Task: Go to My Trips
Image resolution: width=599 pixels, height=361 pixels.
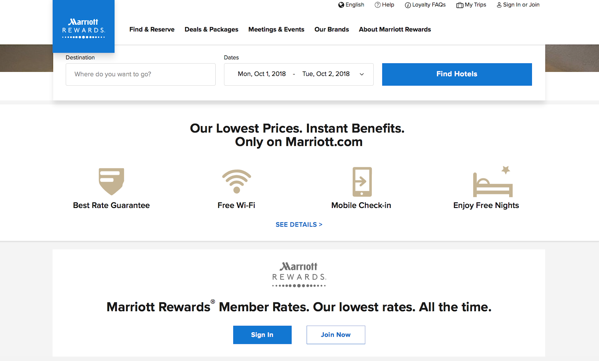Action: 475,5
